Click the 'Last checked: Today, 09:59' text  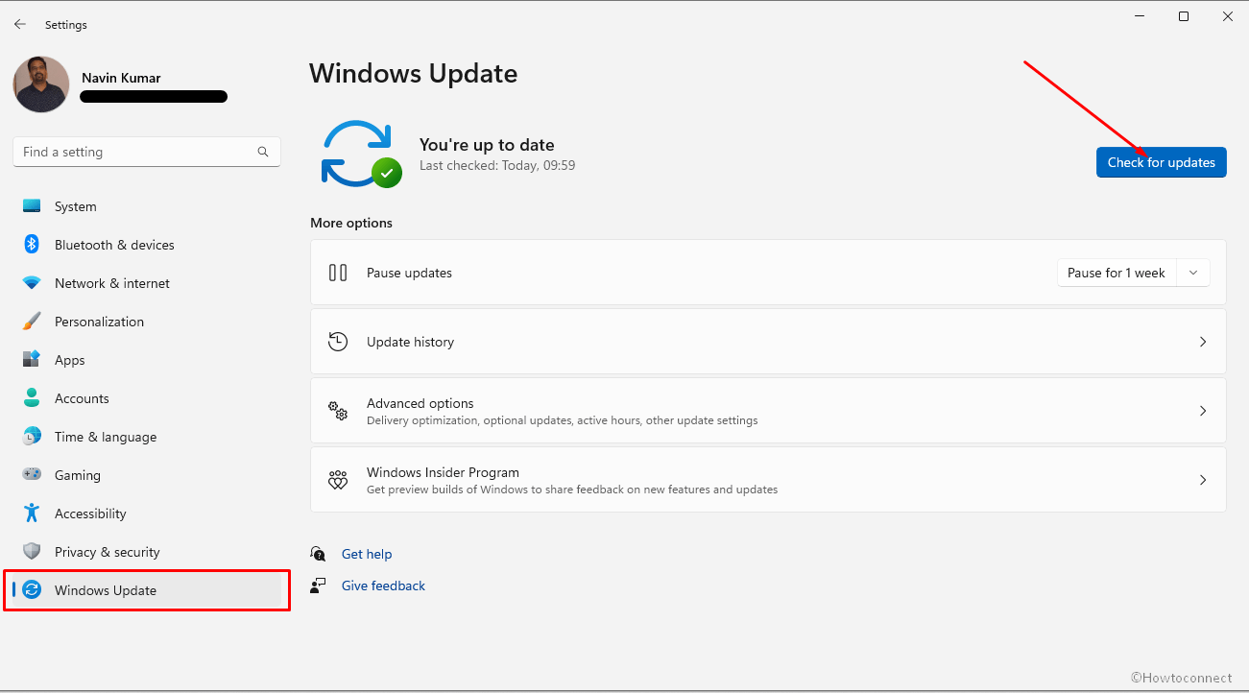497,165
